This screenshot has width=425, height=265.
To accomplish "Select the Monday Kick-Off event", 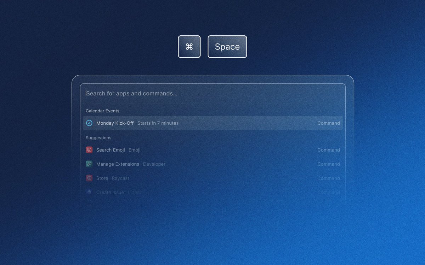I will tap(213, 123).
